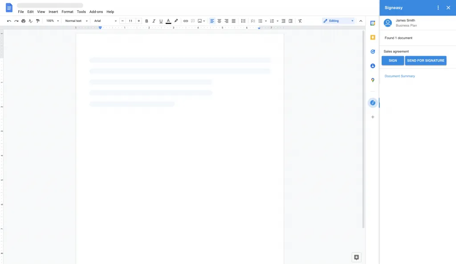The image size is (456, 264).
Task: Close the Signeasy panel
Action: (x=448, y=8)
